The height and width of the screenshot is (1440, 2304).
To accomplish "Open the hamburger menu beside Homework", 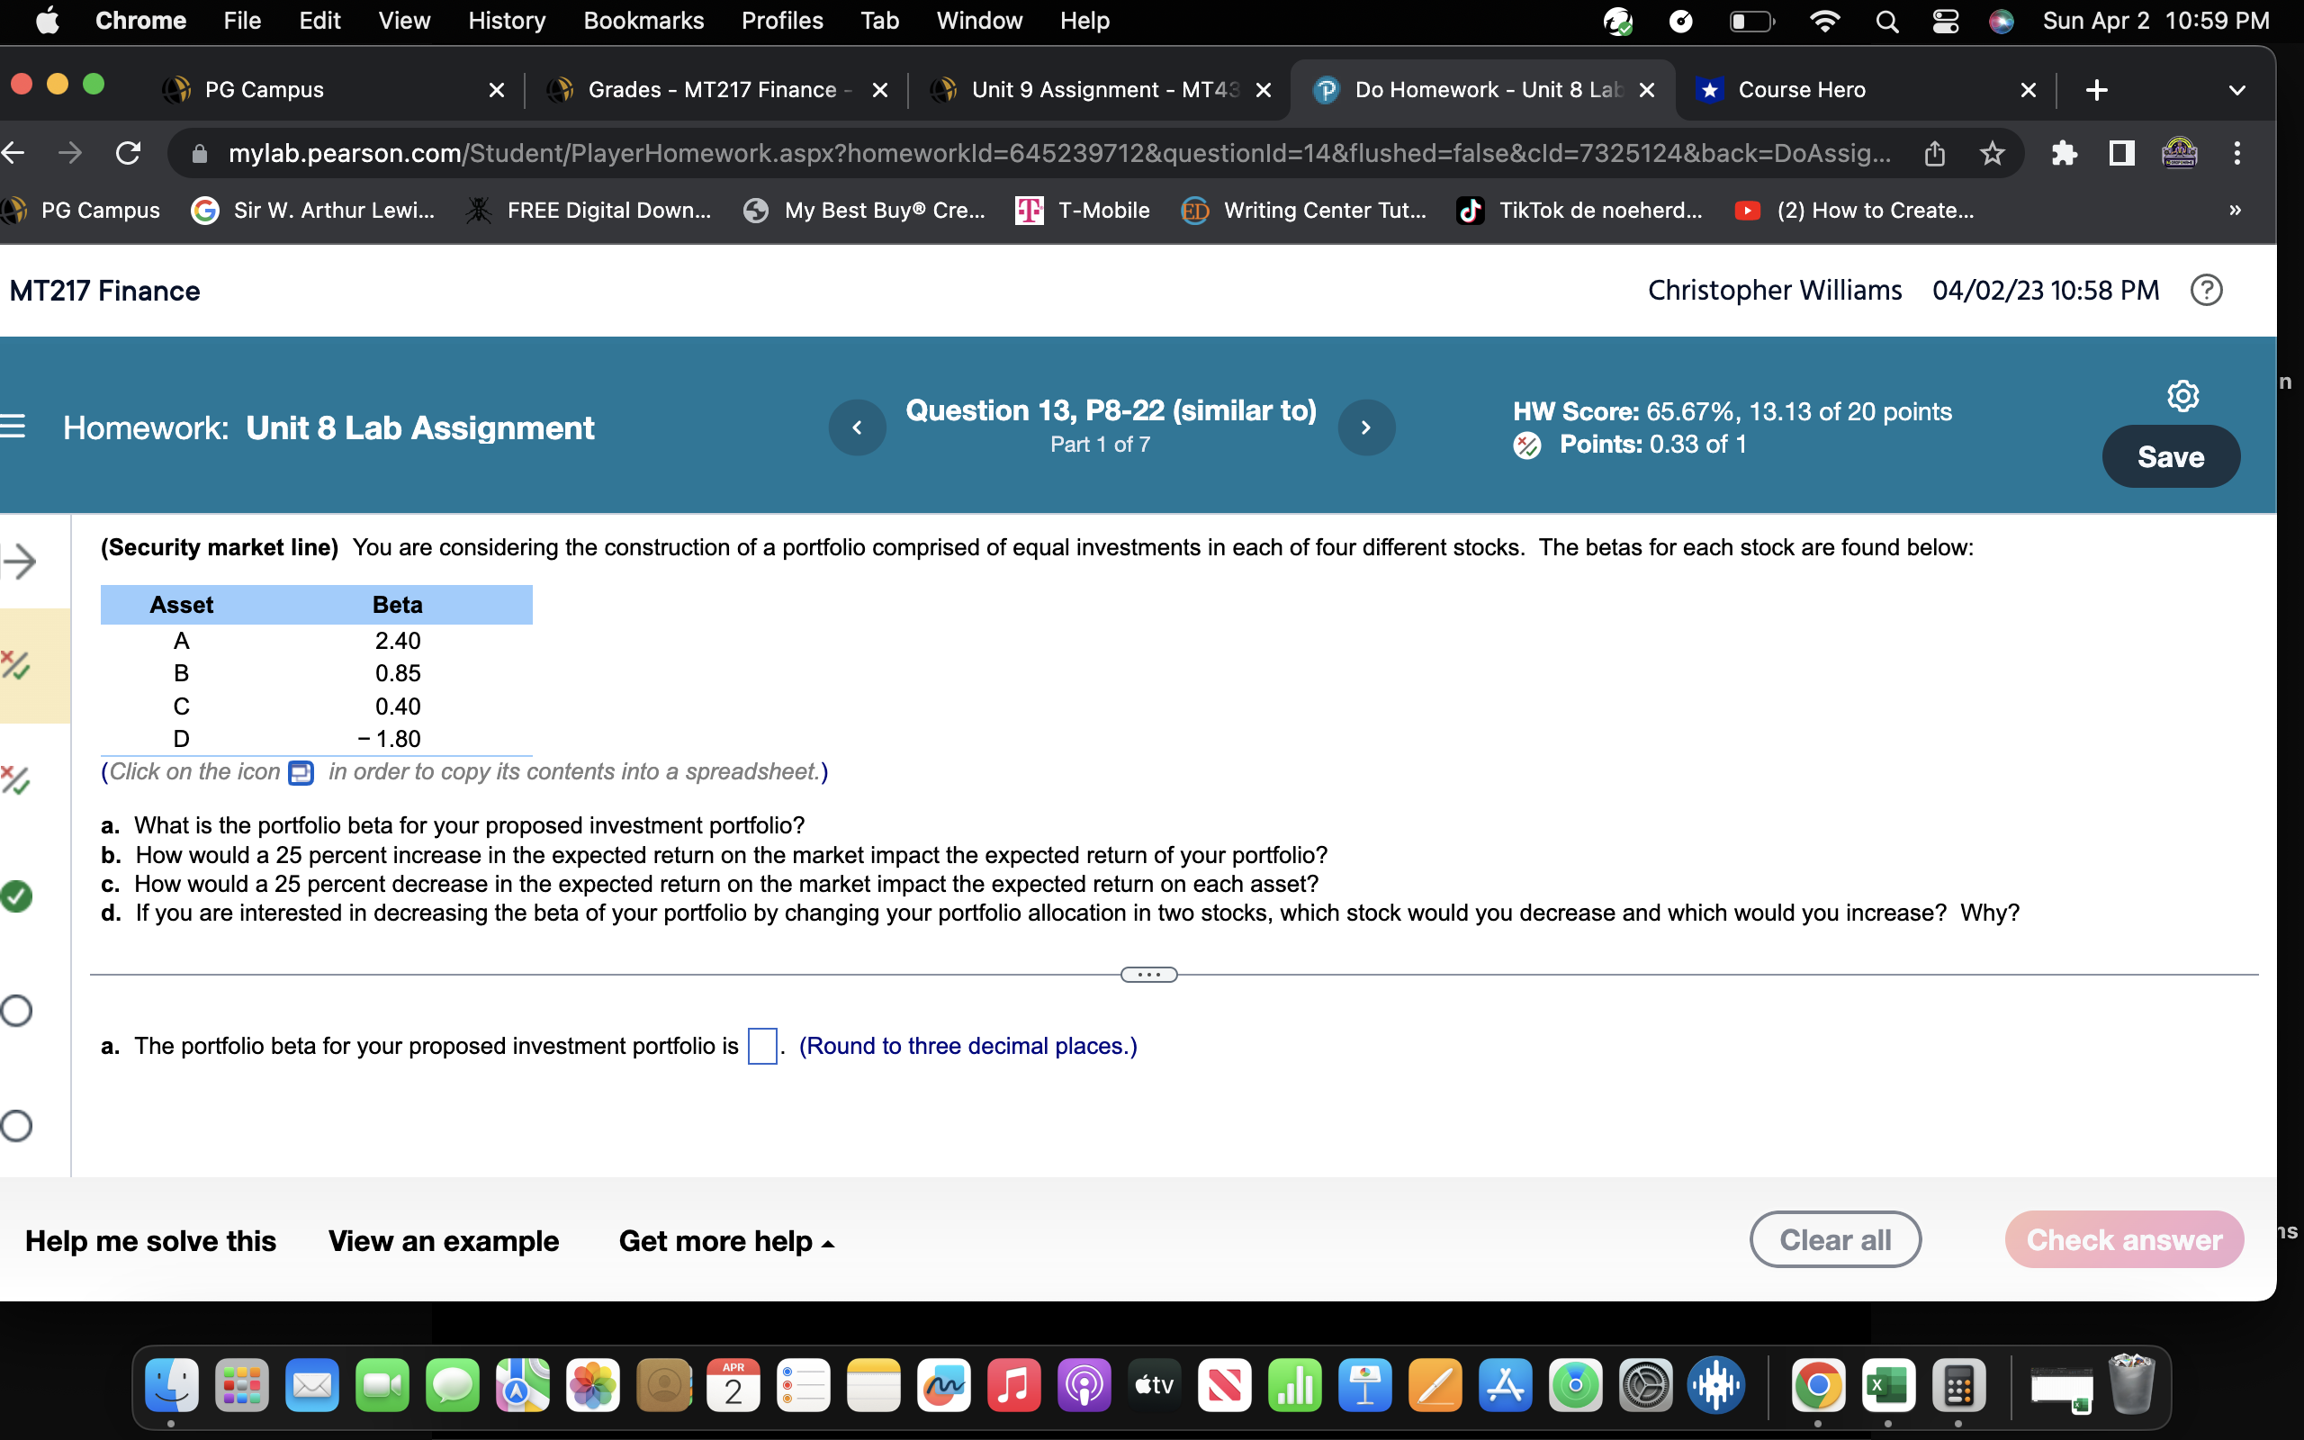I will [x=13, y=427].
